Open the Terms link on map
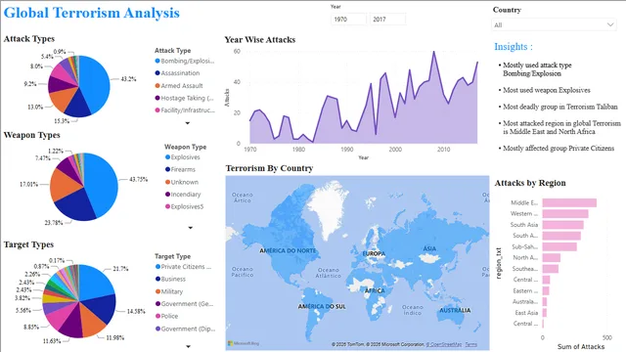 (x=471, y=344)
